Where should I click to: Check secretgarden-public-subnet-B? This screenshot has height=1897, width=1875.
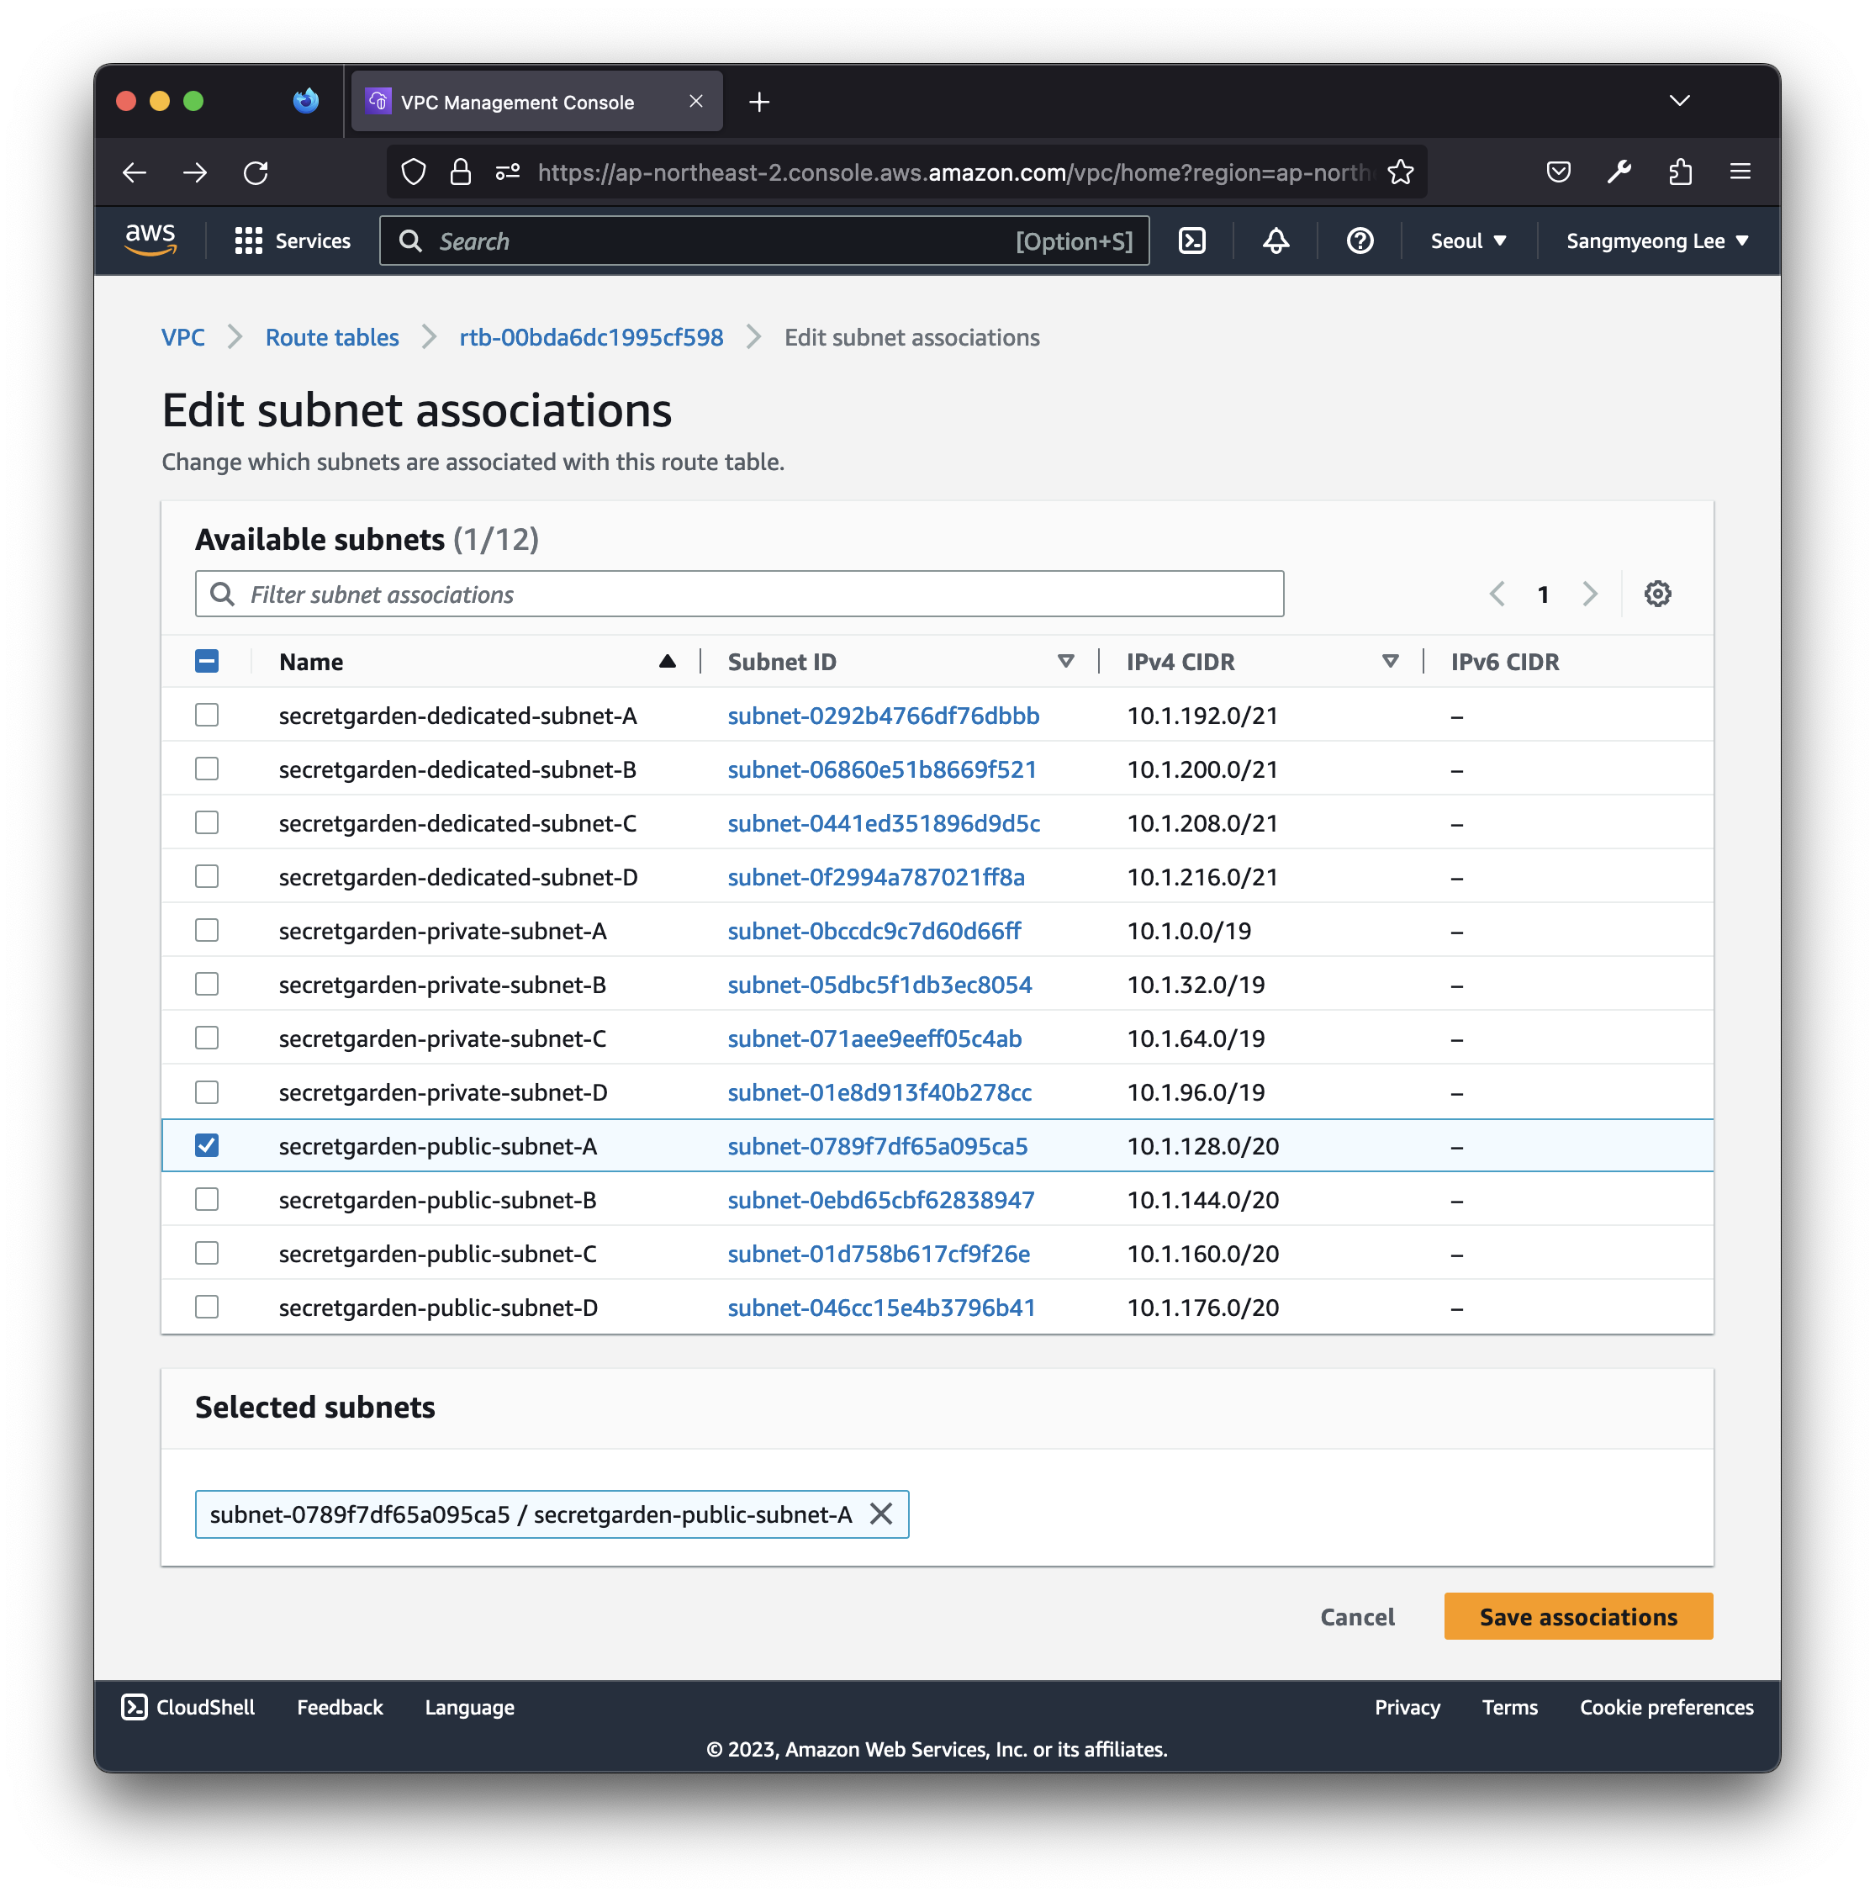tap(207, 1200)
